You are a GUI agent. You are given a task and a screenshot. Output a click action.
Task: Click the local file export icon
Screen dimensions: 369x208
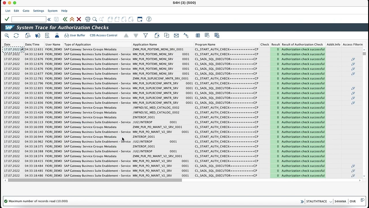pos(167,36)
